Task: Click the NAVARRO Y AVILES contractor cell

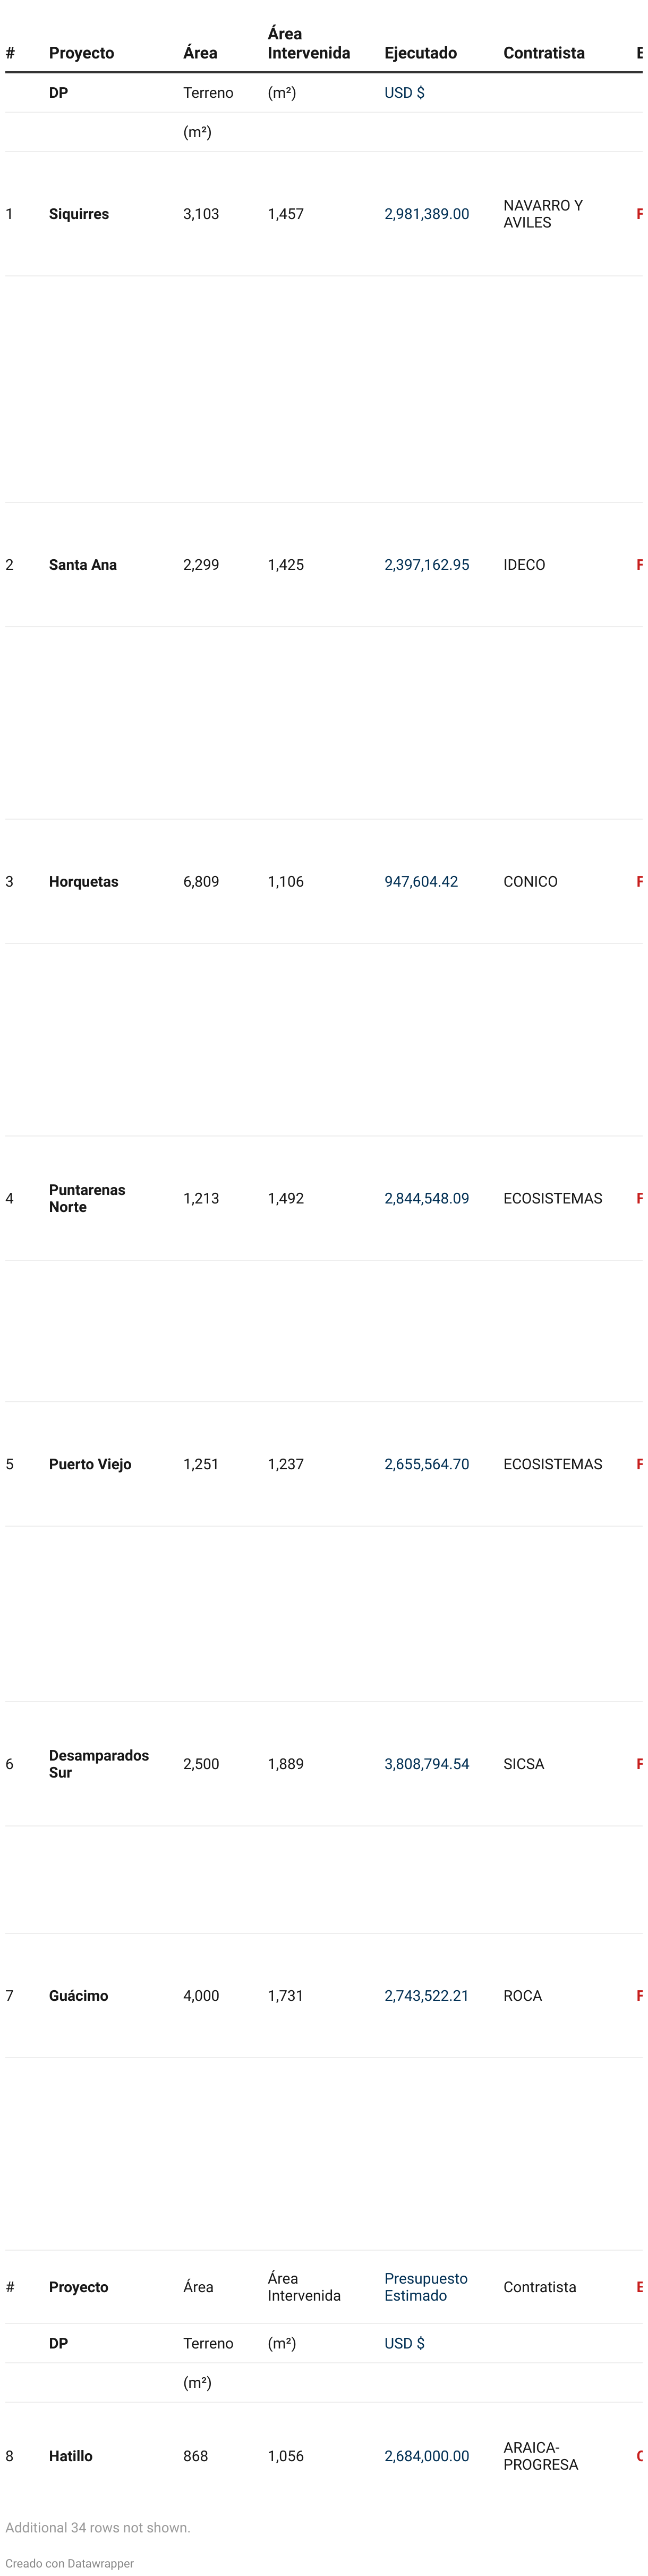Action: 542,214
